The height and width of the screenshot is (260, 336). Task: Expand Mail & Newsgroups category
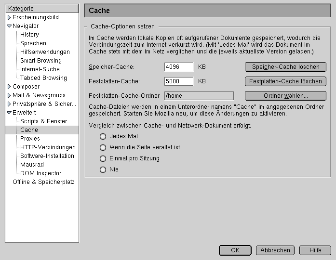(9, 95)
